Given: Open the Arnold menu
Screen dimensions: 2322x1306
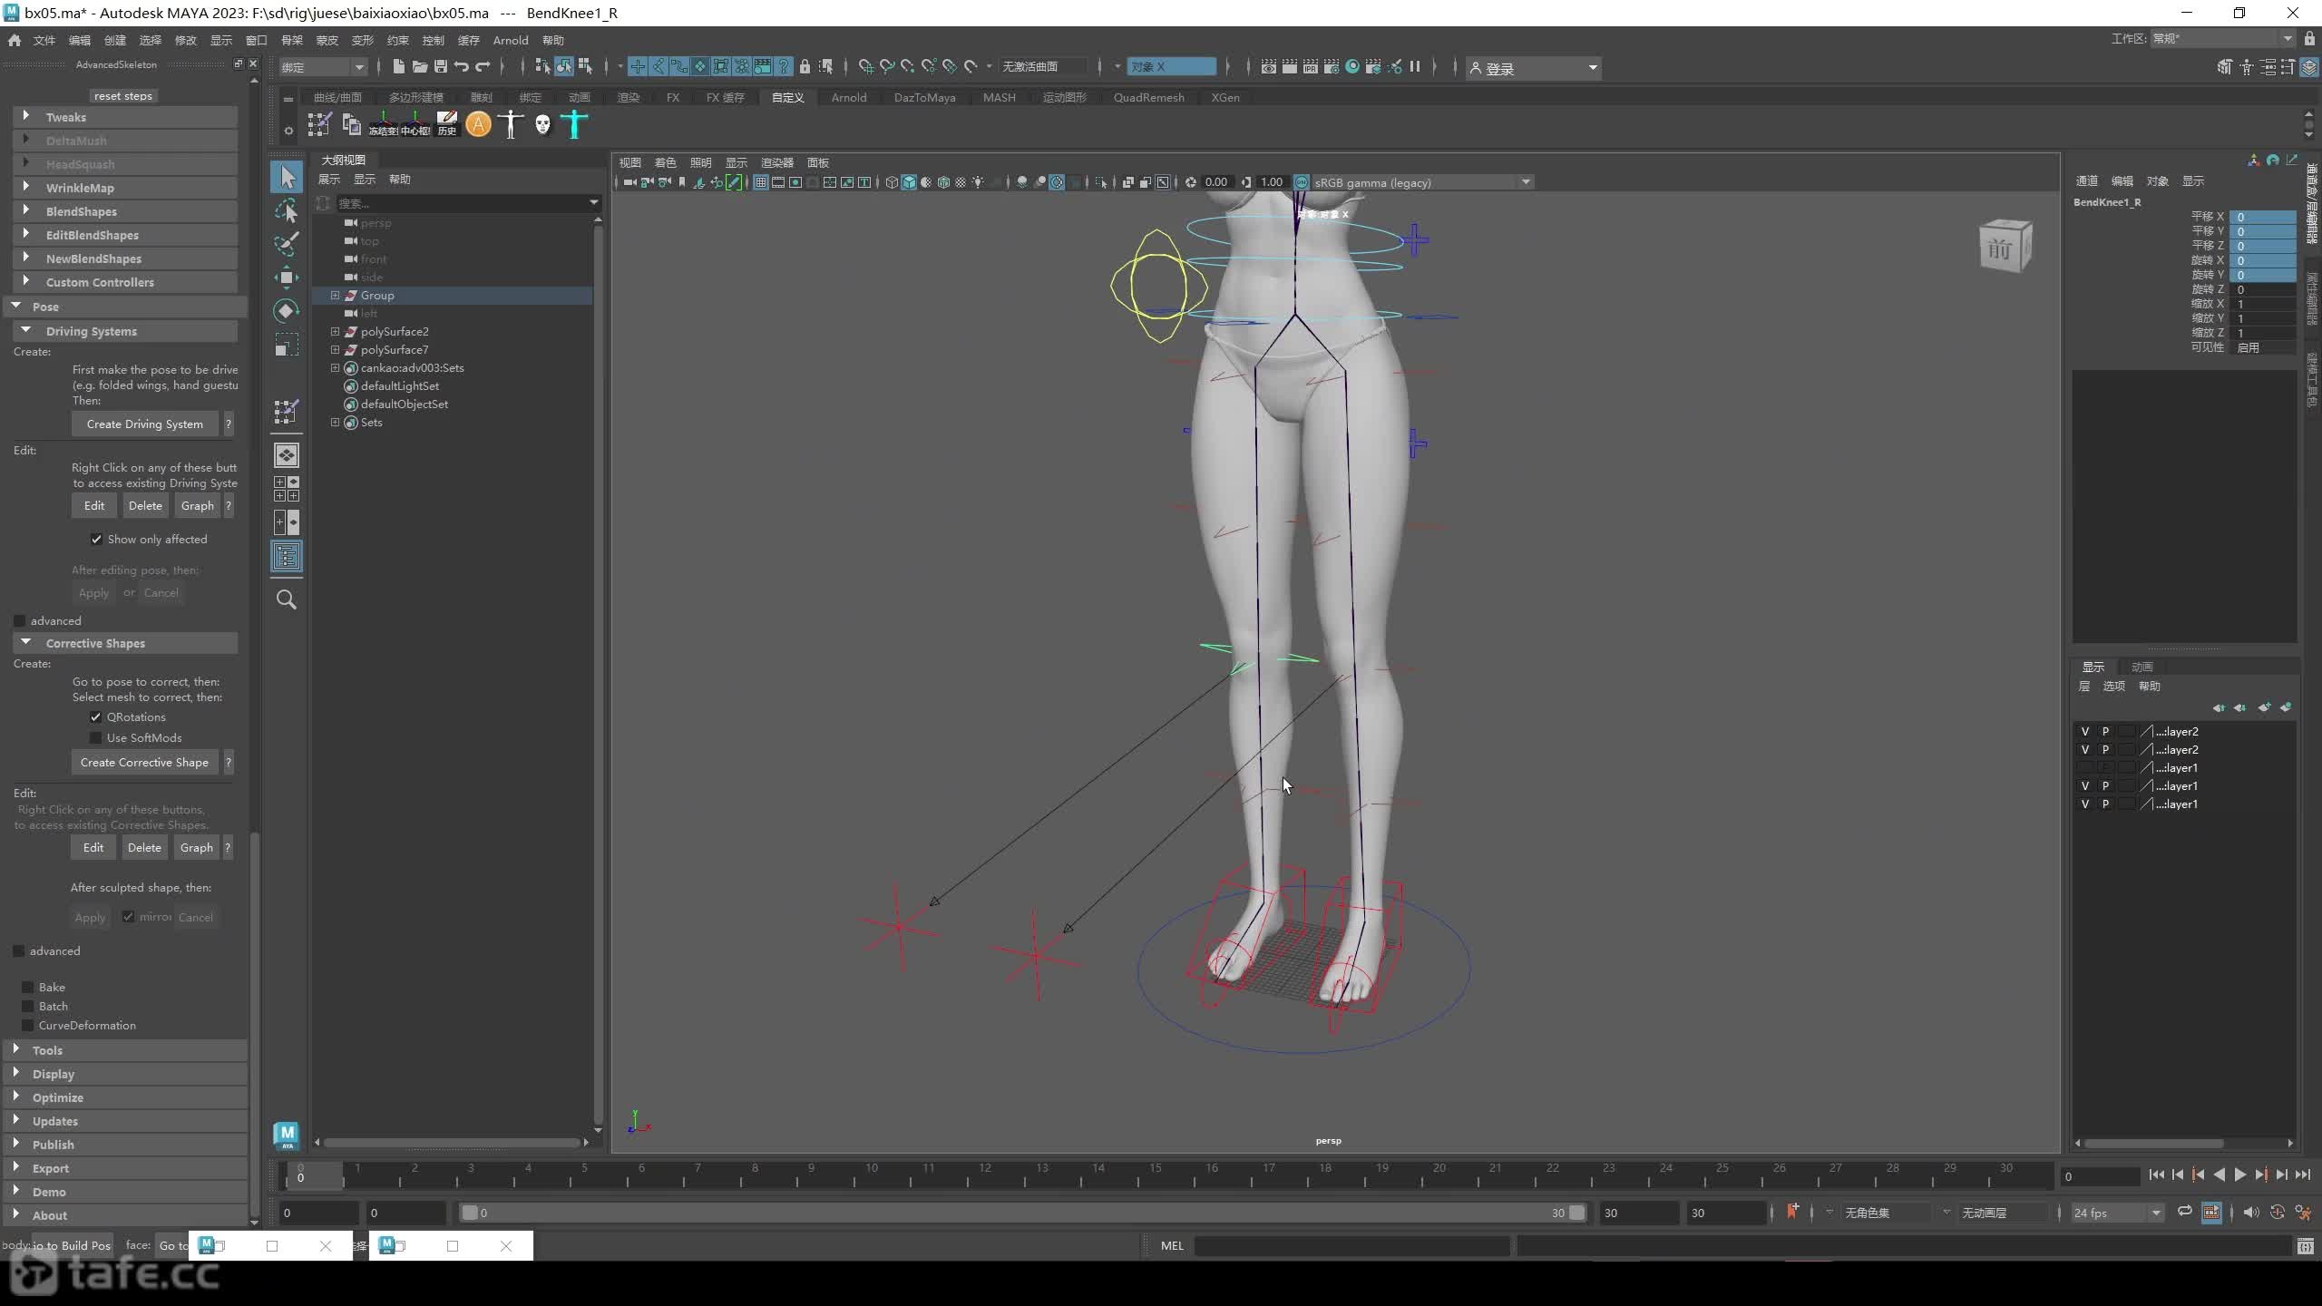Looking at the screenshot, I should pos(510,40).
